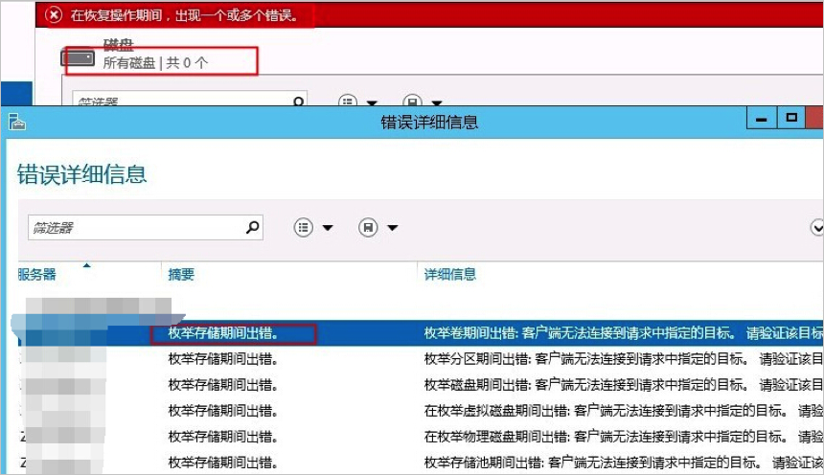Click the red error X icon in banner

click(54, 14)
